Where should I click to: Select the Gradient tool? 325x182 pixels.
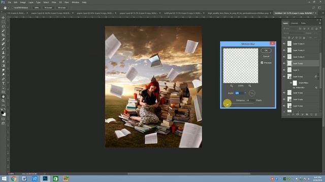pyautogui.click(x=3, y=66)
